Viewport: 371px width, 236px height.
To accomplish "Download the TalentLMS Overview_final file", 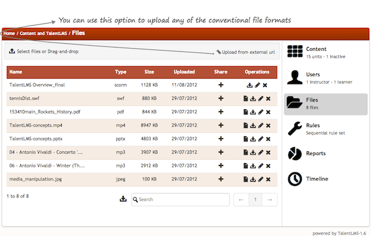I will (250, 85).
